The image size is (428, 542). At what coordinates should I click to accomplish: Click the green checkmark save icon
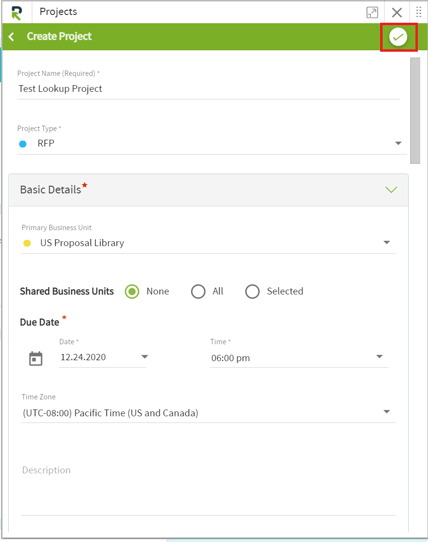[x=398, y=37]
